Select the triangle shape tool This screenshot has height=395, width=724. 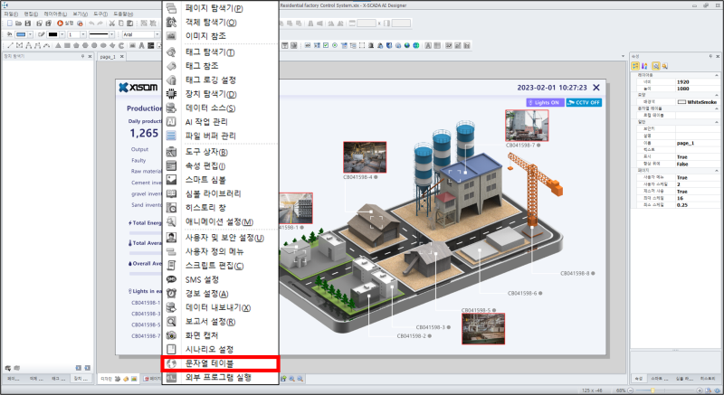pos(58,45)
